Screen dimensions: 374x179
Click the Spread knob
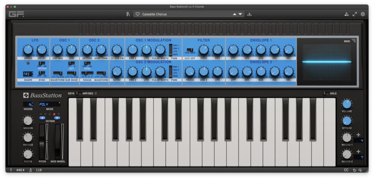click(347, 121)
